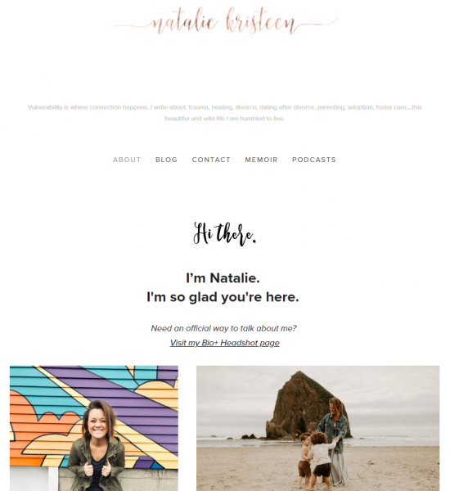Click the smiling woman in green jacket
Screen dimensions: 459x491
coord(97,446)
